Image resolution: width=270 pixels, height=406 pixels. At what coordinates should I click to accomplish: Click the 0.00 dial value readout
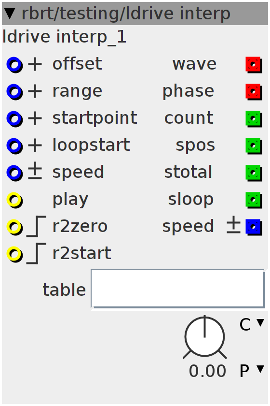207,371
